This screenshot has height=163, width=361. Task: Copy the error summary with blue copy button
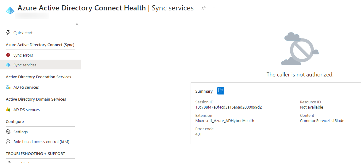click(221, 91)
